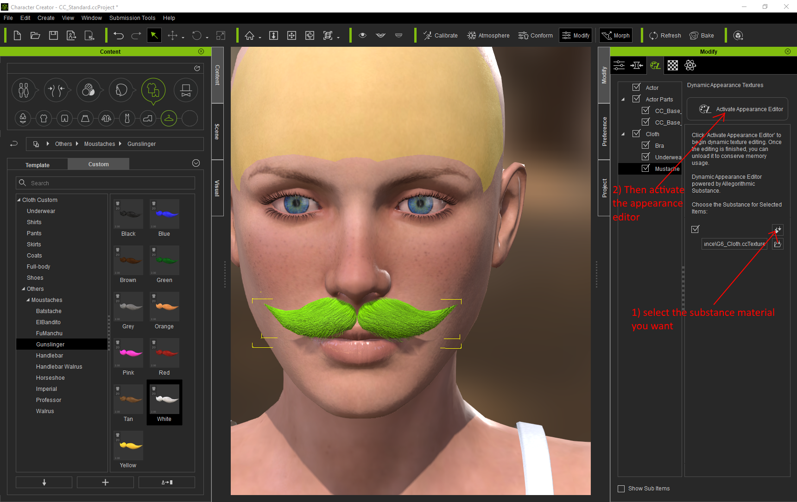Click the content Search field
The width and height of the screenshot is (797, 502).
(105, 183)
